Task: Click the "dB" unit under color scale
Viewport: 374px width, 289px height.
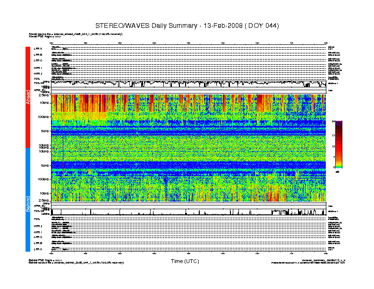Action: click(x=337, y=172)
